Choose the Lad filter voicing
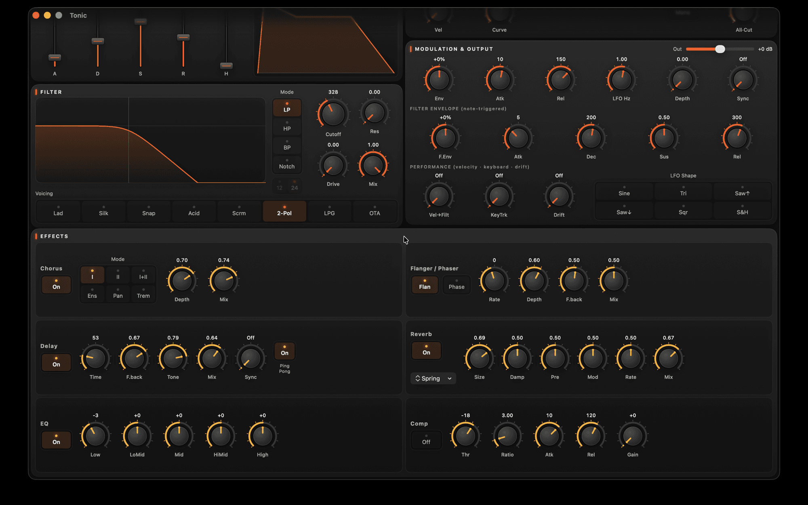The width and height of the screenshot is (808, 505). click(x=58, y=211)
